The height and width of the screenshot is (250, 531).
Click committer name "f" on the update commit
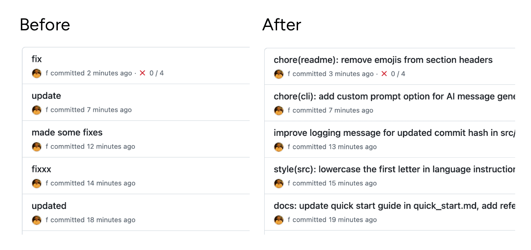point(47,110)
